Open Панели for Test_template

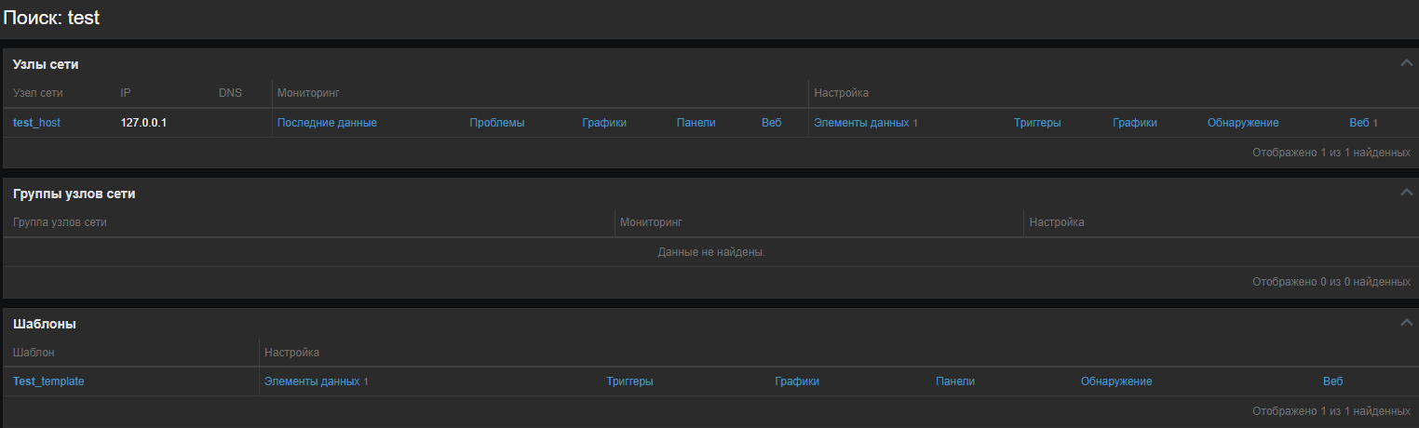[954, 381]
